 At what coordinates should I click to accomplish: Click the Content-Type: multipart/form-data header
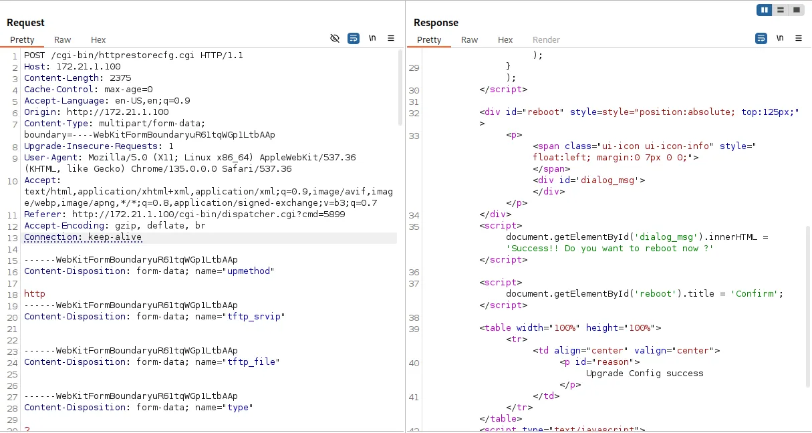115,124
